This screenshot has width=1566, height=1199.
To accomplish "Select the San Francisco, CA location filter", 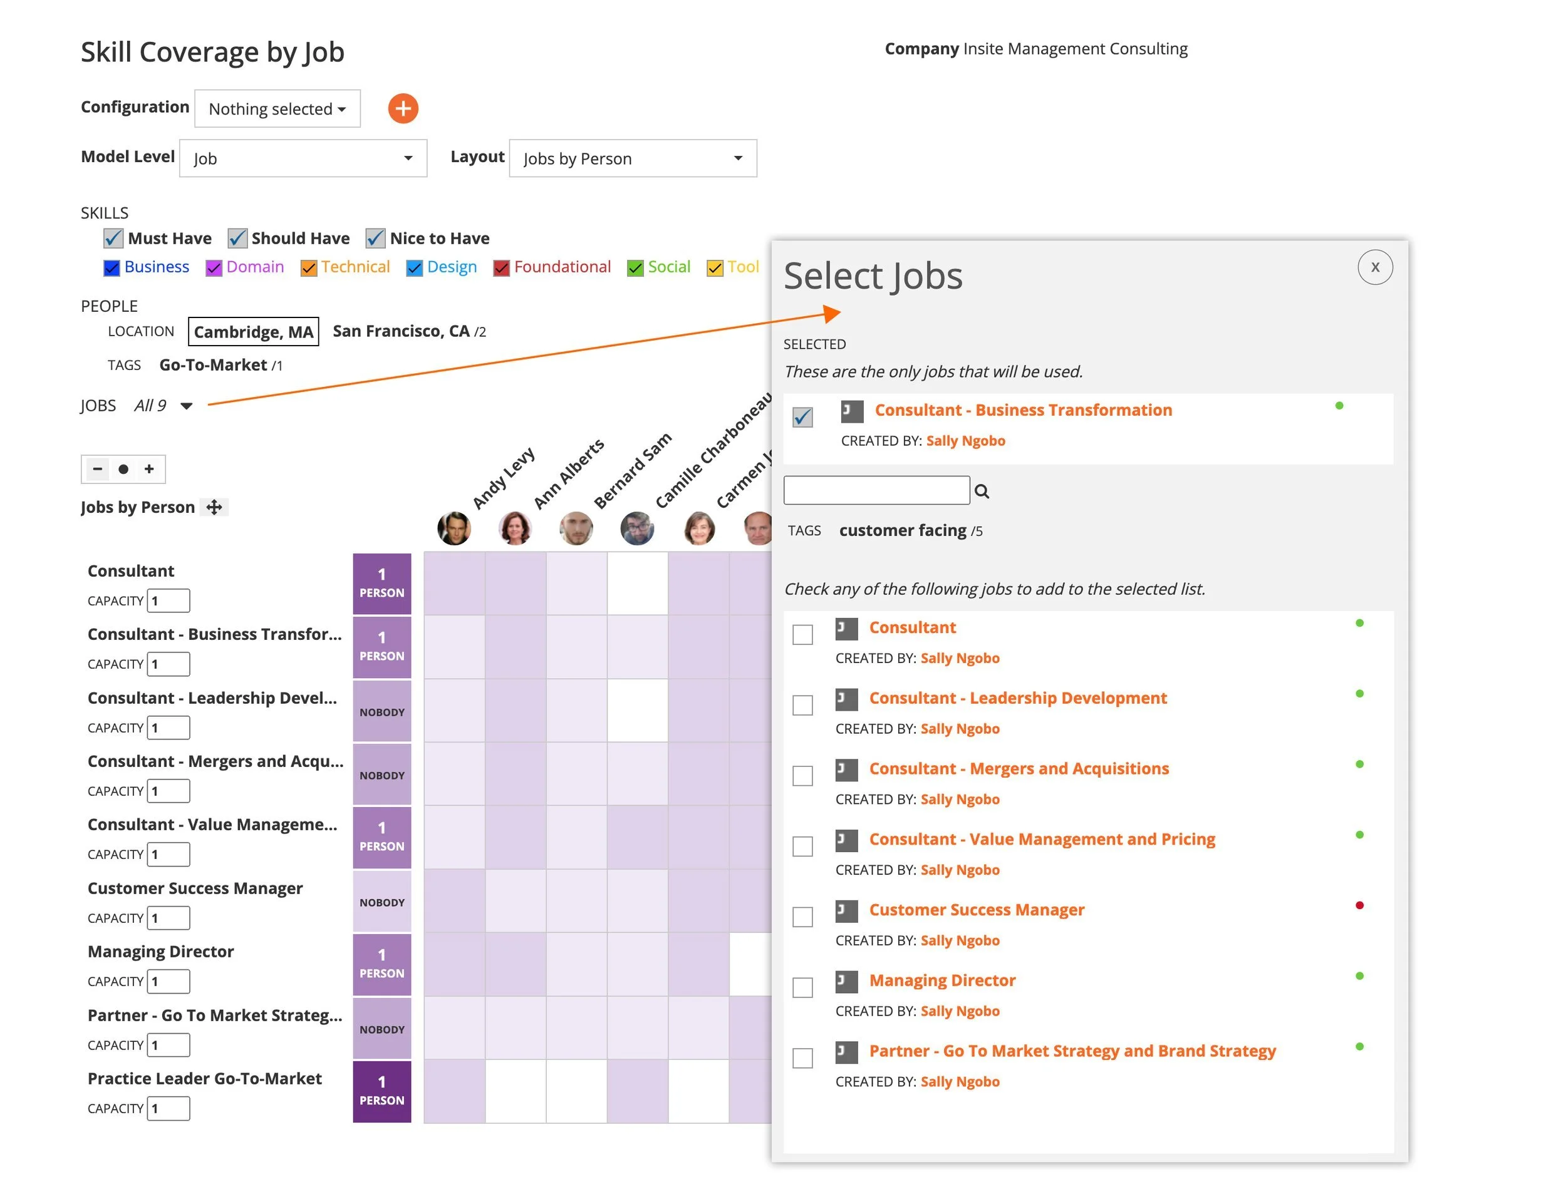I will click(x=401, y=331).
